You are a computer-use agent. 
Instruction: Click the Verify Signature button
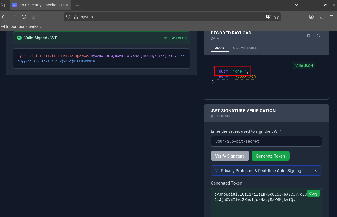pyautogui.click(x=230, y=156)
